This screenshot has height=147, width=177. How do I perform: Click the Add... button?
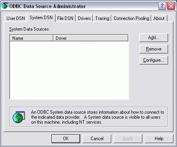tap(154, 38)
